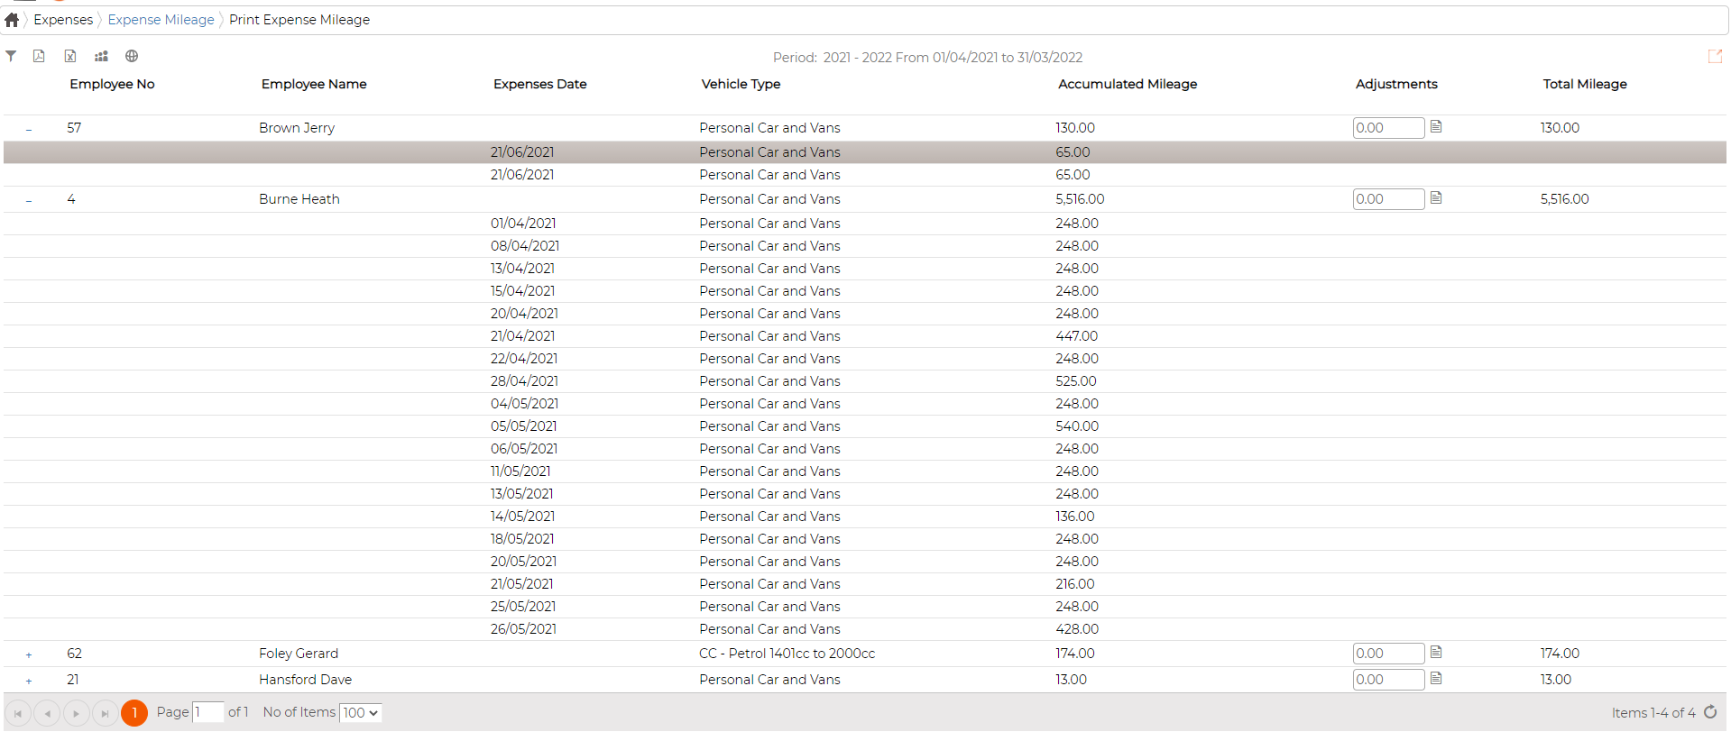Image resolution: width=1731 pixels, height=732 pixels.
Task: Click the Expenses breadcrumb
Action: click(x=63, y=20)
